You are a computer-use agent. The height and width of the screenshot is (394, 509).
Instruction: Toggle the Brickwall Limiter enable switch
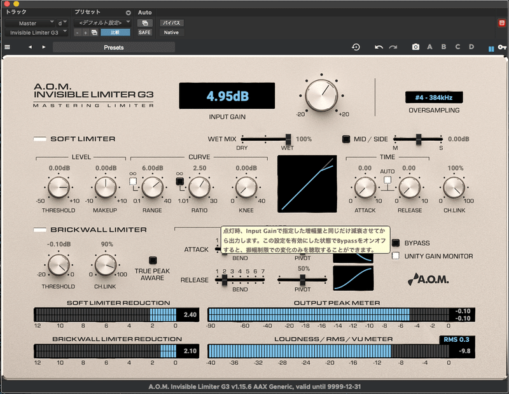[x=40, y=230]
